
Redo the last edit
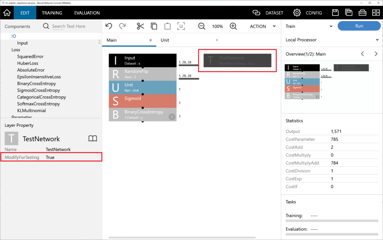[122, 26]
